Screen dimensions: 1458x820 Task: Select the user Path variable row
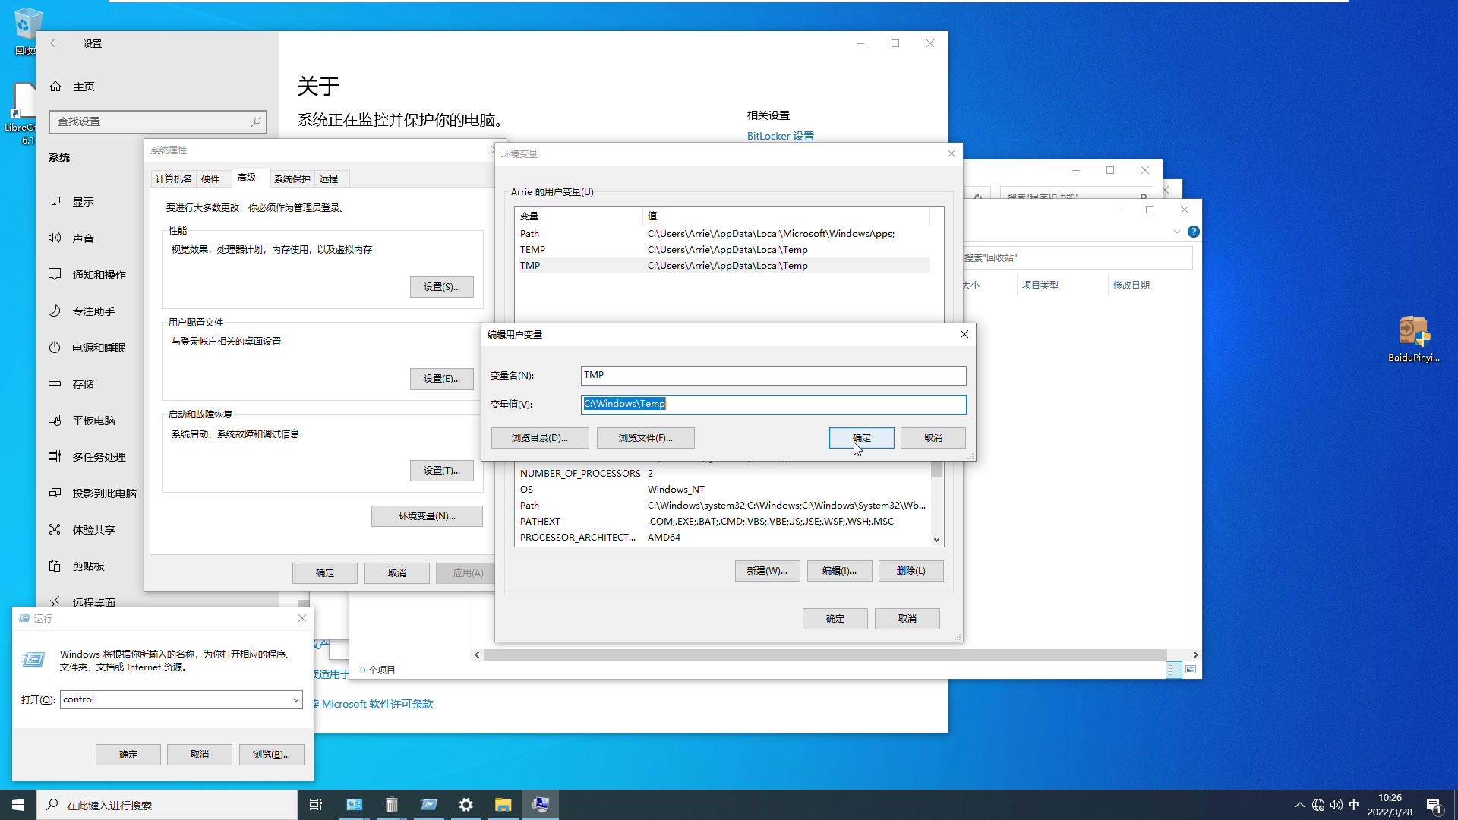tap(724, 234)
